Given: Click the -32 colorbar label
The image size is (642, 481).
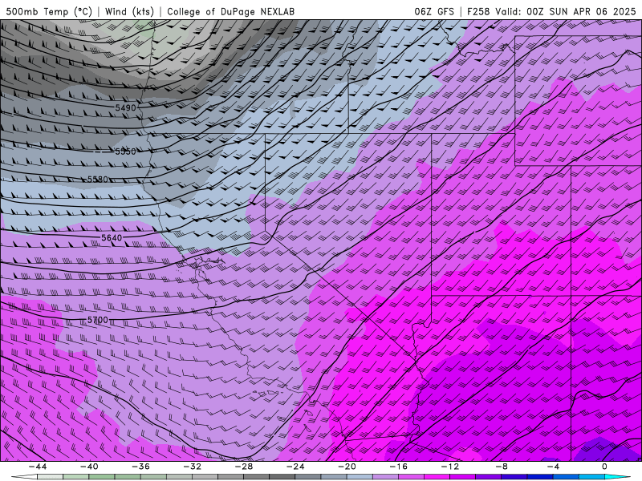Looking at the screenshot, I should pos(192,467).
